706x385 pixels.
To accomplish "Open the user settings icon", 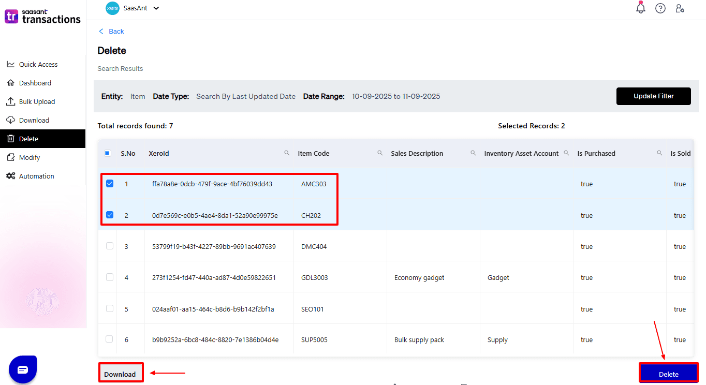I will coord(680,8).
